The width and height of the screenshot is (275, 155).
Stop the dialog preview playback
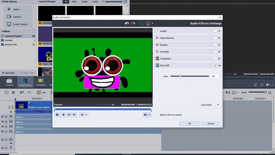coord(64,115)
